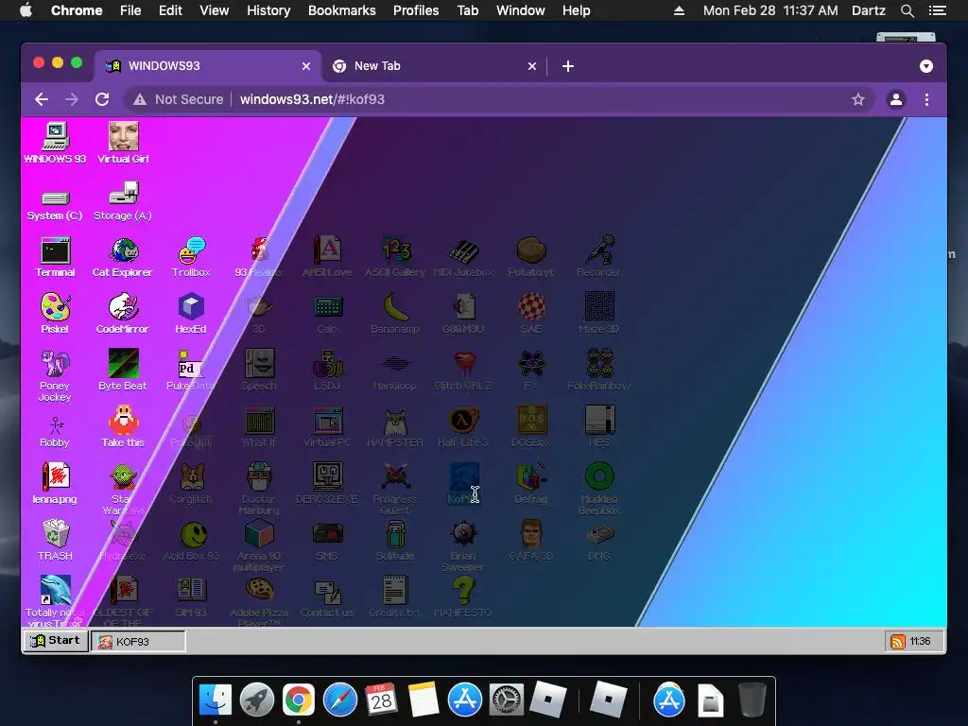Image resolution: width=968 pixels, height=726 pixels.
Task: Open the Chrome profile avatar button
Action: (896, 99)
